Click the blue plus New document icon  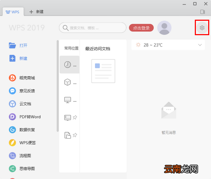[12, 58]
